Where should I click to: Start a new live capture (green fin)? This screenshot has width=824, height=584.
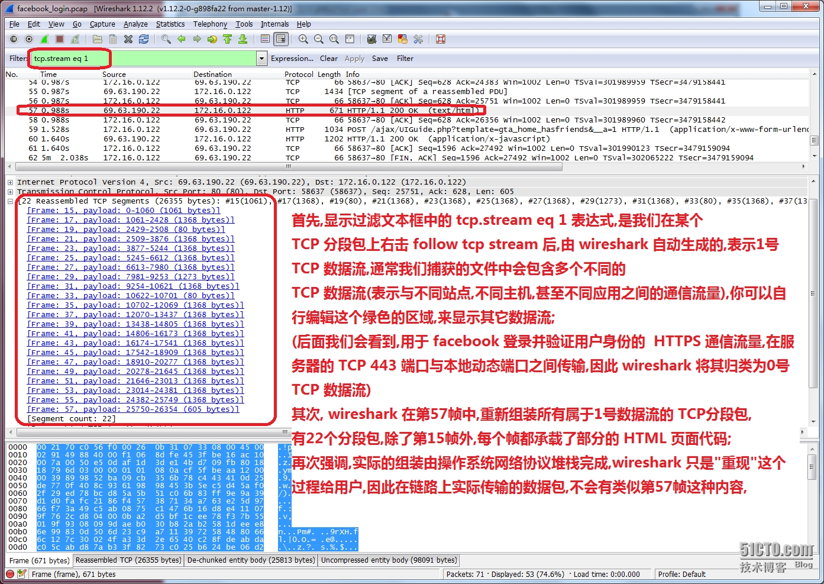pyautogui.click(x=44, y=39)
